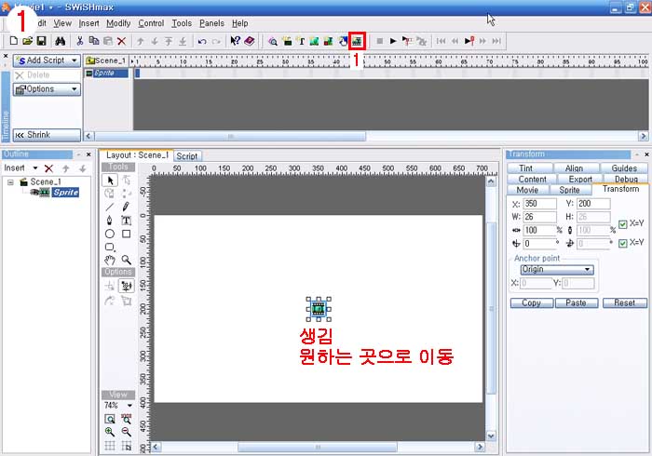652x456 pixels.
Task: Select the Pen (Bezier) tool
Action: [110, 221]
